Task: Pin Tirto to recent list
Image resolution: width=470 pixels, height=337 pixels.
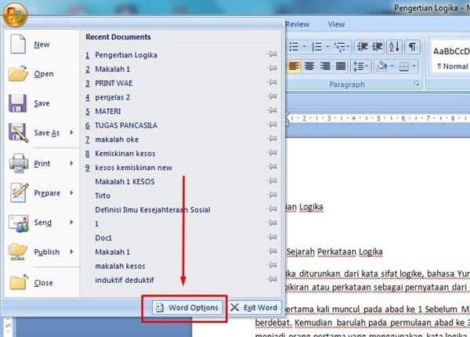Action: [x=272, y=195]
